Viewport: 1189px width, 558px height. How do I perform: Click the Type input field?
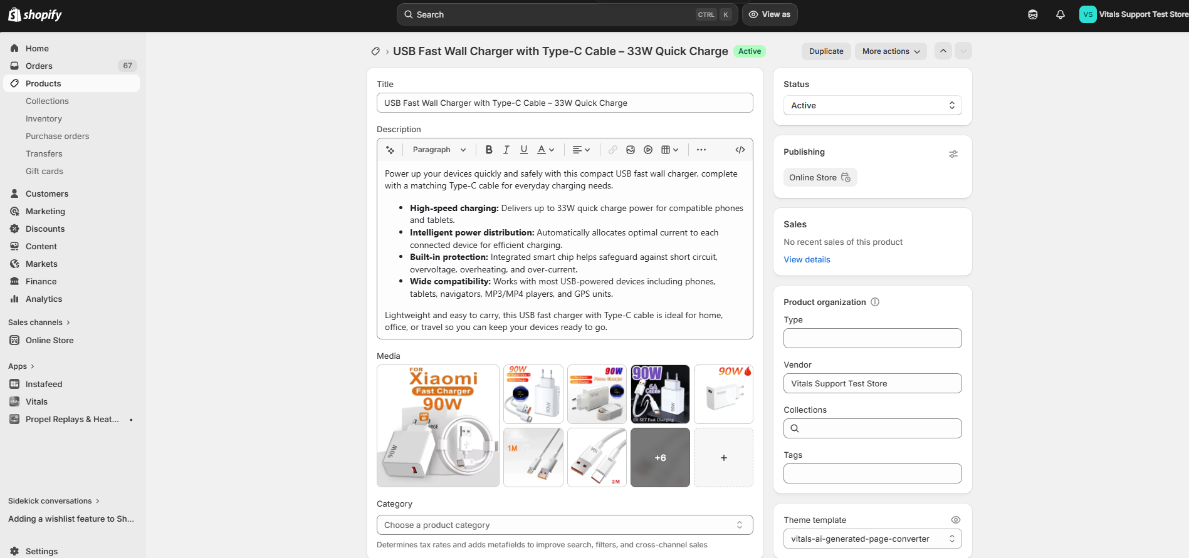click(872, 338)
